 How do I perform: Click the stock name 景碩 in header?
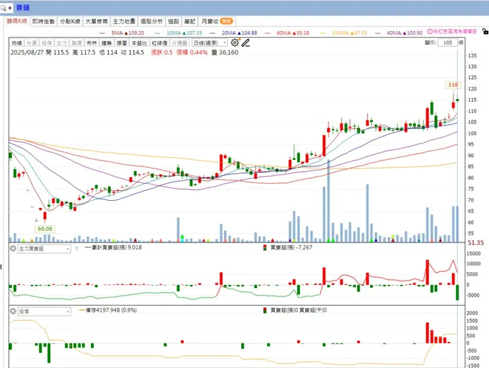22,8
